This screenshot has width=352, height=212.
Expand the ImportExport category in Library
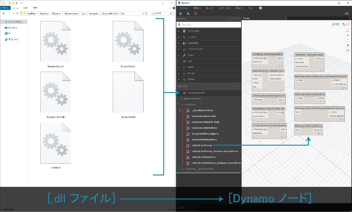[179, 49]
